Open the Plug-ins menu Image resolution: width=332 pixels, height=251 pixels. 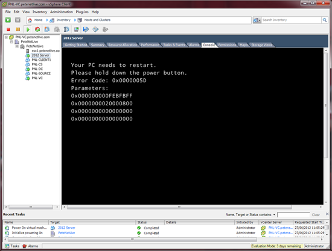click(82, 12)
